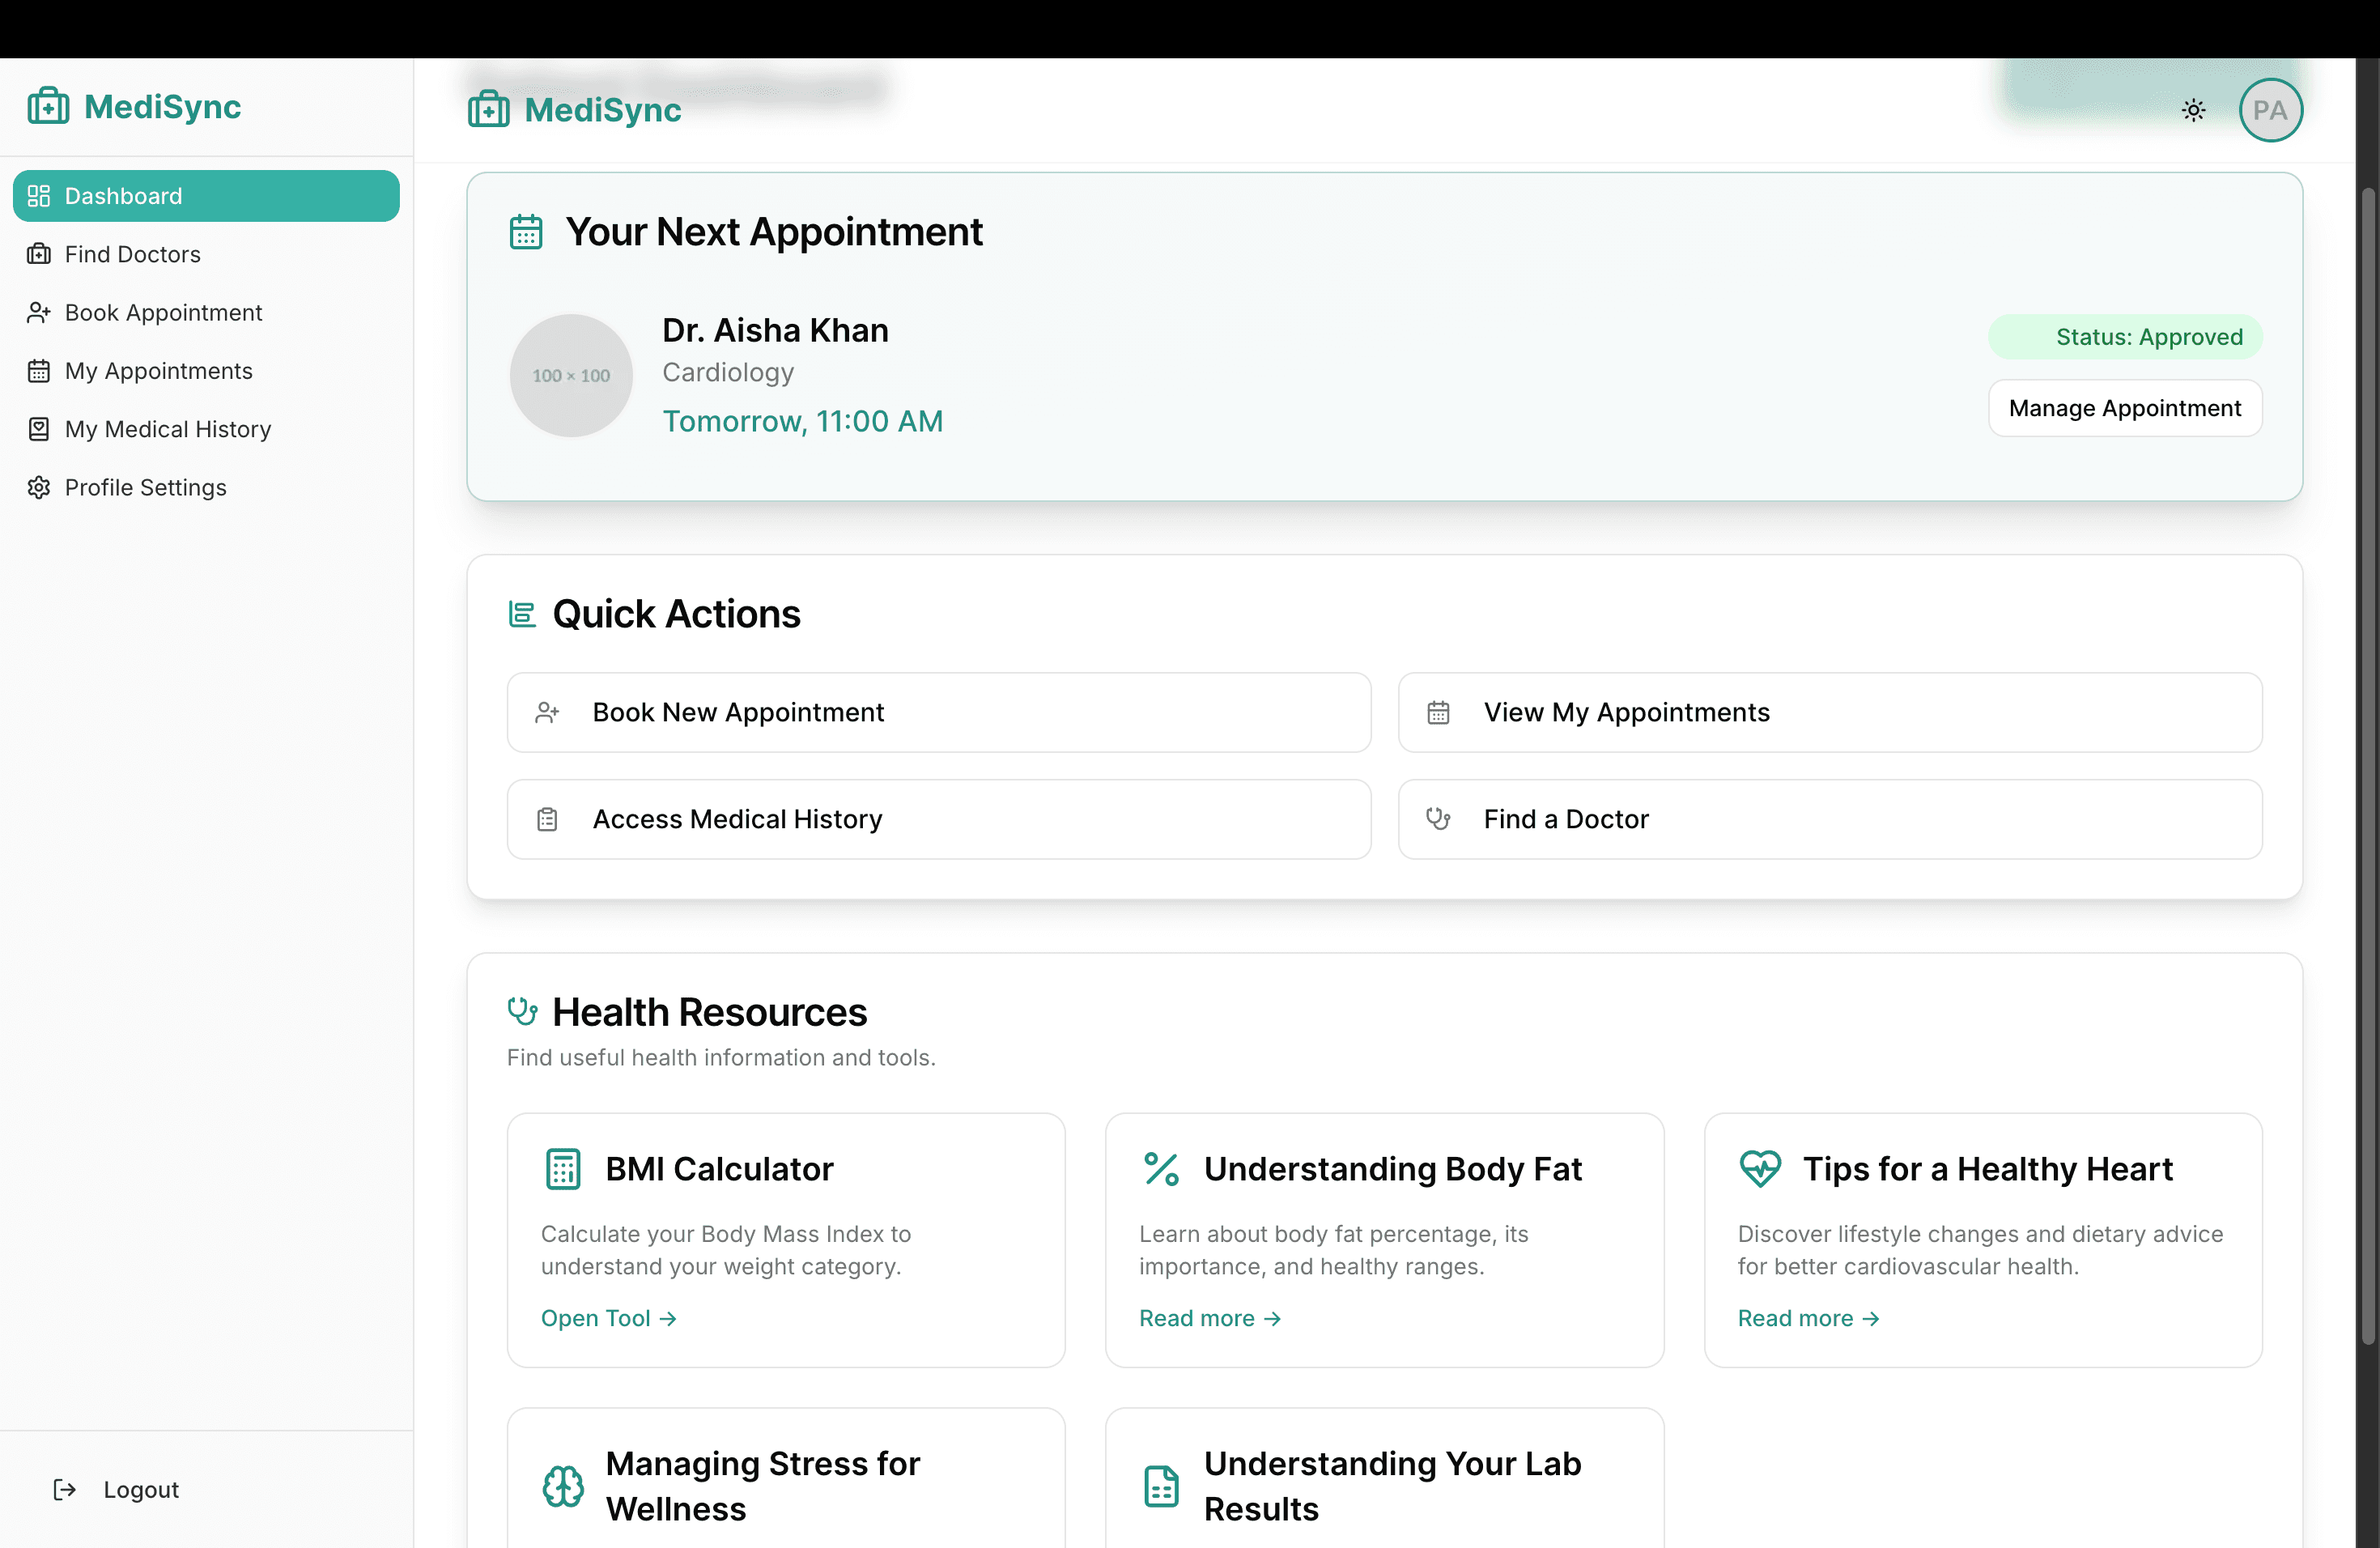Open Dashboard in sidebar
The height and width of the screenshot is (1548, 2380).
[x=206, y=196]
